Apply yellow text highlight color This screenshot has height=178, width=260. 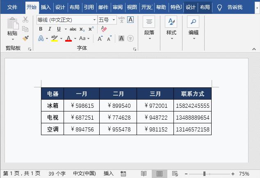[55, 38]
